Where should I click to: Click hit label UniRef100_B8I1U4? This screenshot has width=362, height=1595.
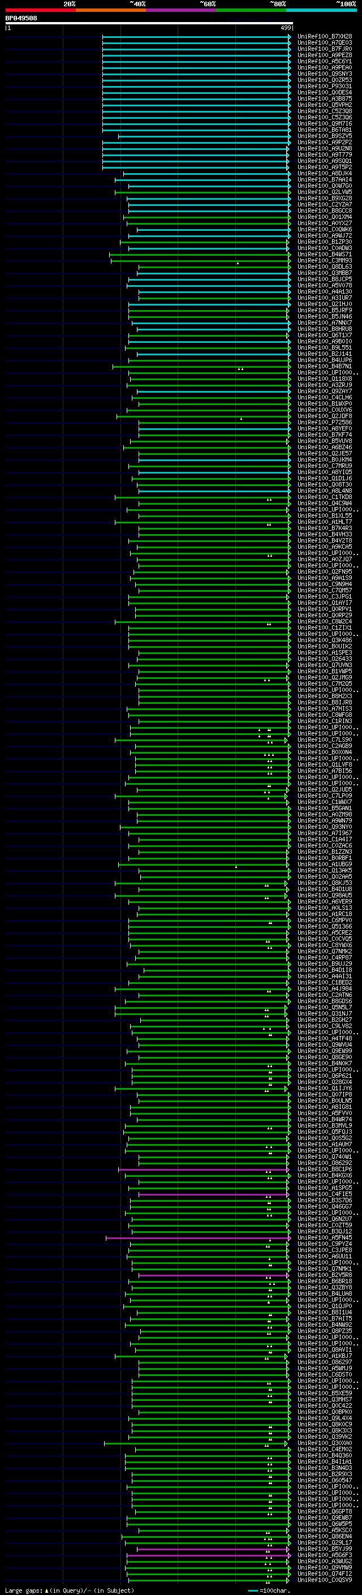point(325,1312)
